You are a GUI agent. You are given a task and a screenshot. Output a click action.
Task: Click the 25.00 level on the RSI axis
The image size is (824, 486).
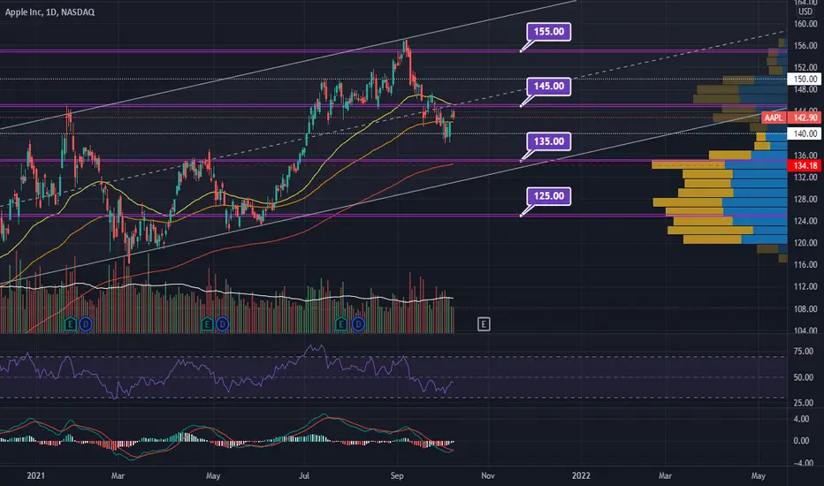pyautogui.click(x=804, y=403)
